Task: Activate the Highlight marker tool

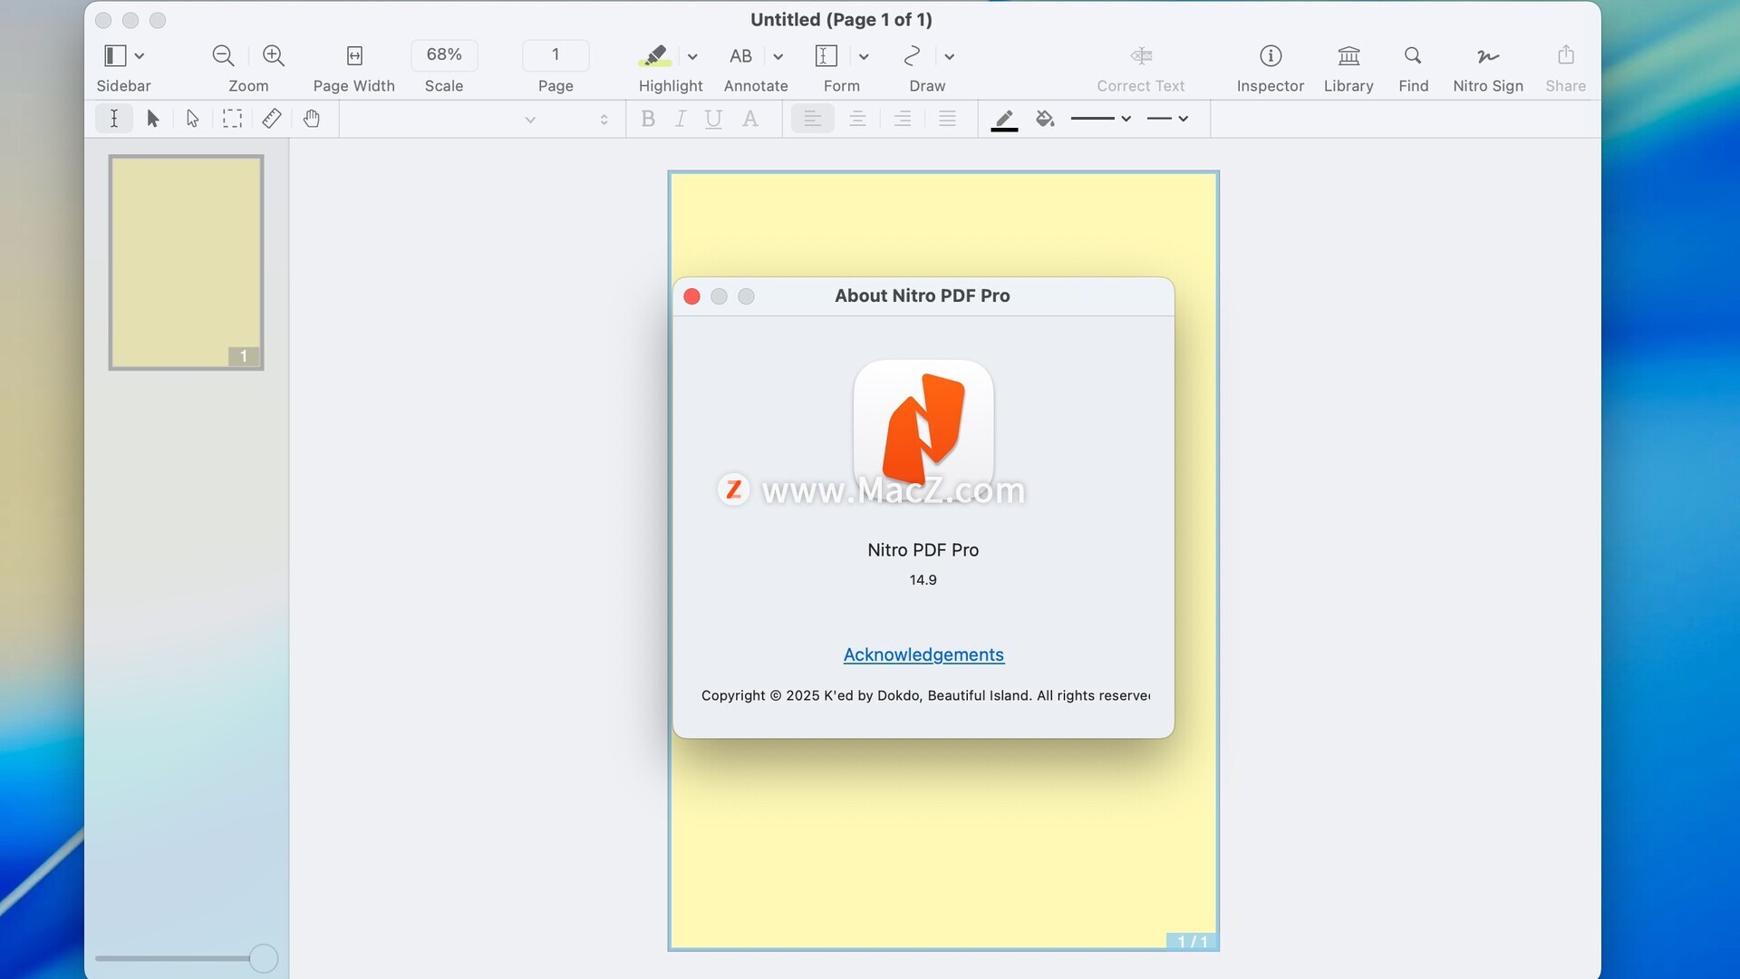Action: click(x=655, y=55)
